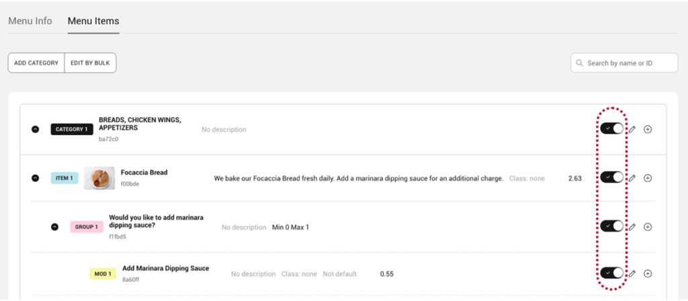Edit the marinara dipping sauce group

[632, 227]
